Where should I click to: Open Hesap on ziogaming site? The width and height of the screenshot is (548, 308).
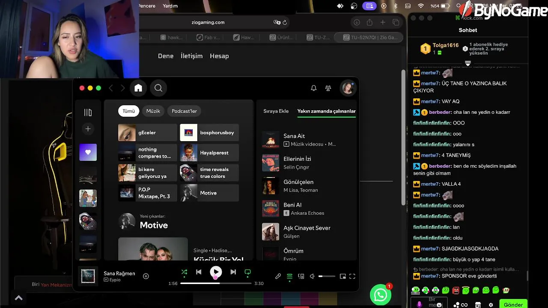(x=219, y=56)
